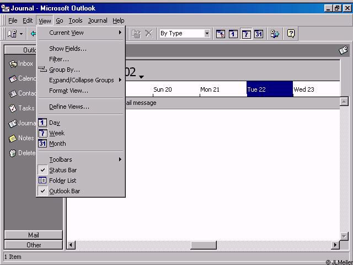Screen dimensions: 353x265
Task: Click the Journal folder icon in banner
Action: (x=343, y=50)
